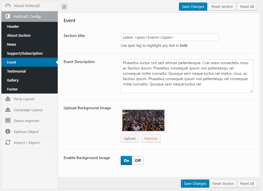Click the top Reset Section button
The image size is (263, 191).
tap(222, 6)
